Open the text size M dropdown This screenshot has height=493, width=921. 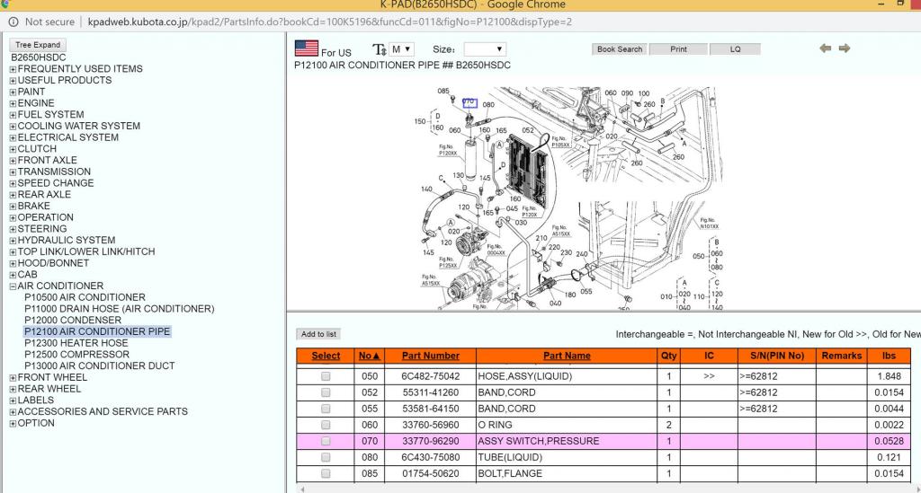pos(402,49)
